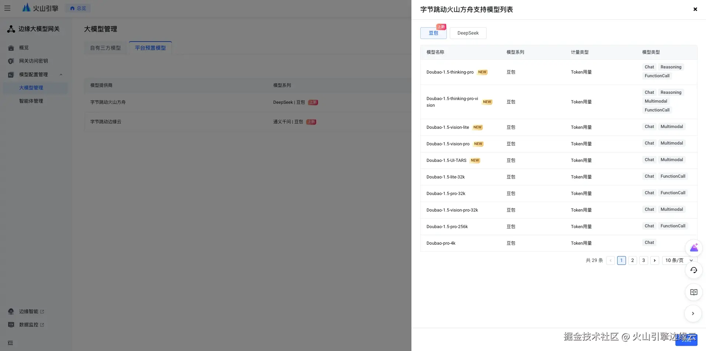This screenshot has width=706, height=351.
Task: Open the AI assistant floating icon
Action: (694, 248)
